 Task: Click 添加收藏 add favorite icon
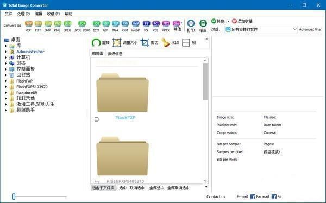click(x=242, y=21)
